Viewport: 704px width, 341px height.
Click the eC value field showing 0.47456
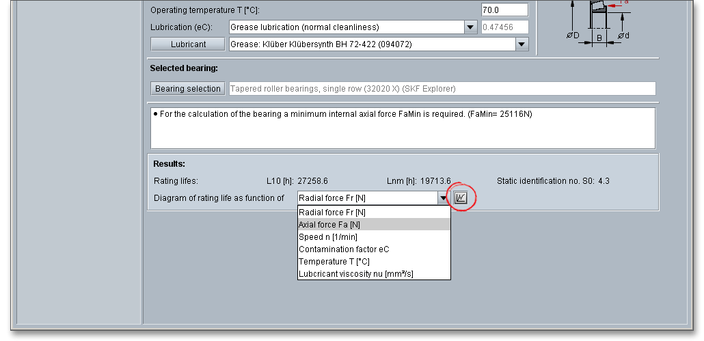[505, 27]
